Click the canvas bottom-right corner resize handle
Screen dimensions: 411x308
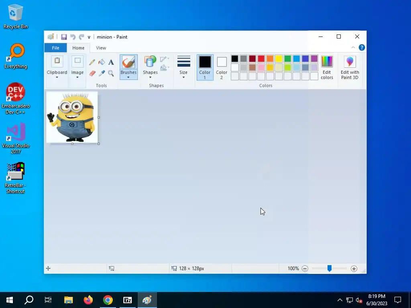point(99,144)
